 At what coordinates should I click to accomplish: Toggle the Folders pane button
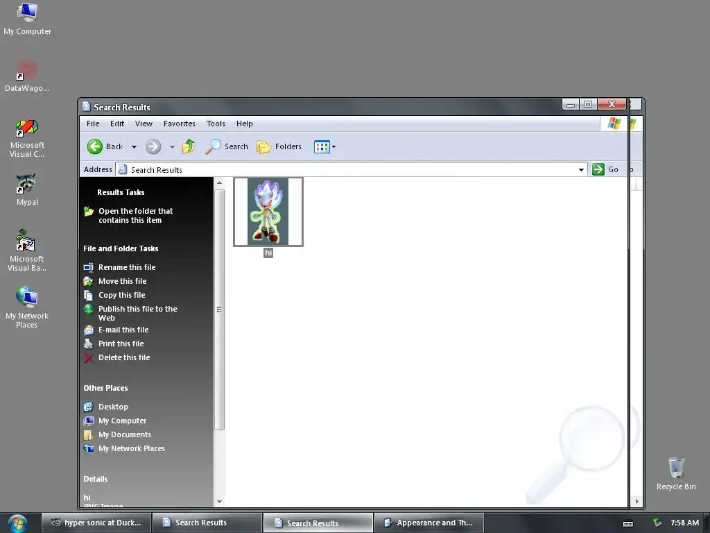(279, 146)
